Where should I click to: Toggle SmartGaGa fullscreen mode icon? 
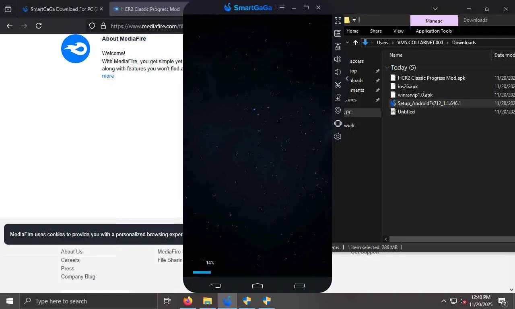pos(338,21)
